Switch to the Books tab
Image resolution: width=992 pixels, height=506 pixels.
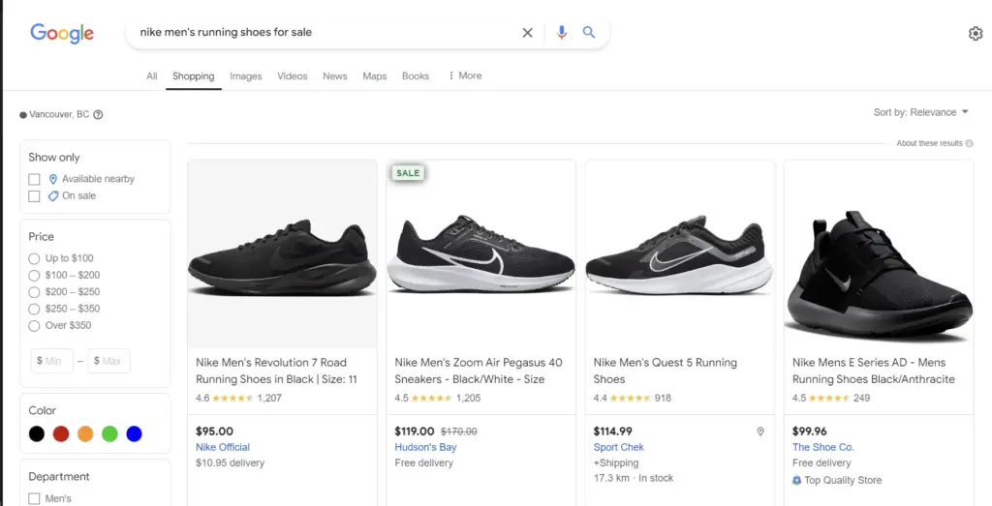[416, 75]
